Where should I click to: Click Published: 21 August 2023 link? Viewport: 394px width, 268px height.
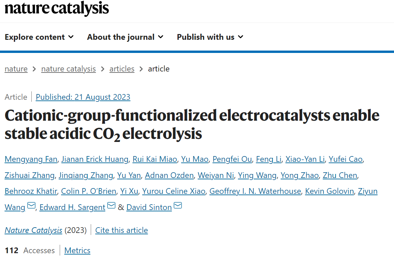click(83, 97)
